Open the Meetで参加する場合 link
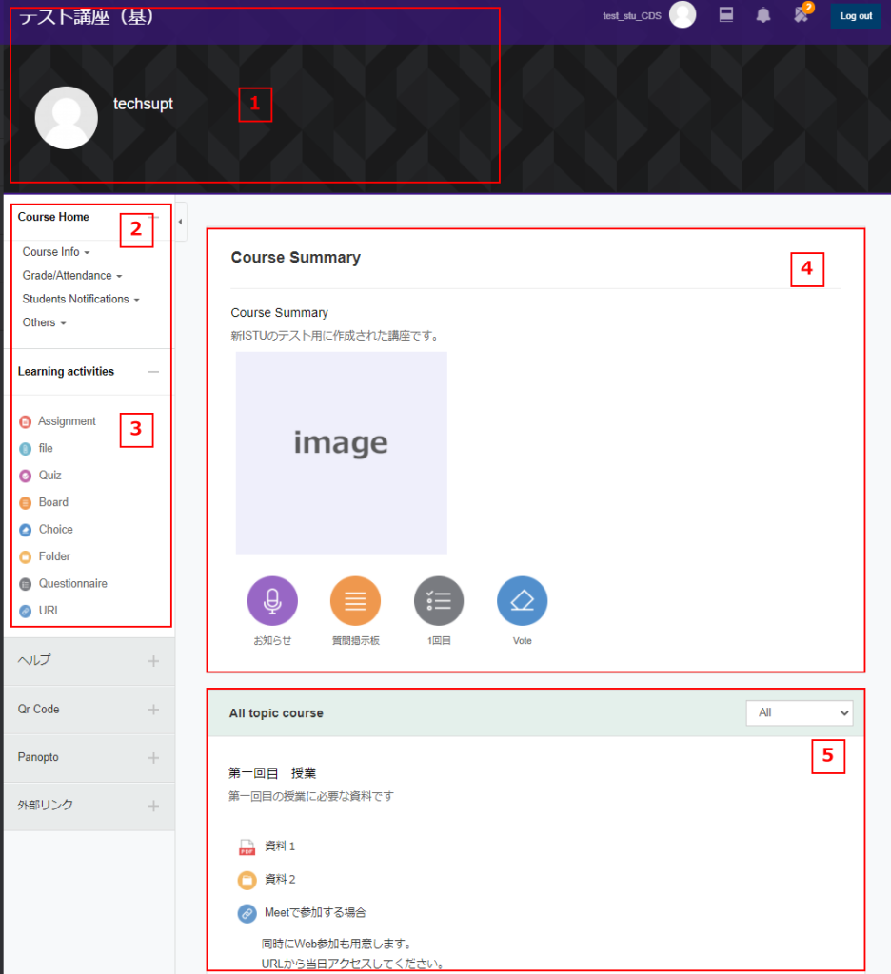The image size is (891, 974). coord(314,913)
